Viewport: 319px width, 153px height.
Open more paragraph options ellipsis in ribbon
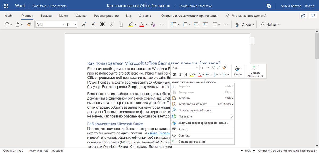click(226, 24)
